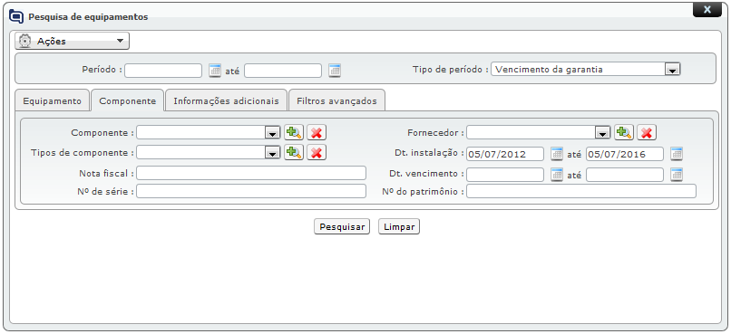This screenshot has width=731, height=334.
Task: Open calendar for Dt. instalação end date
Action: click(677, 154)
